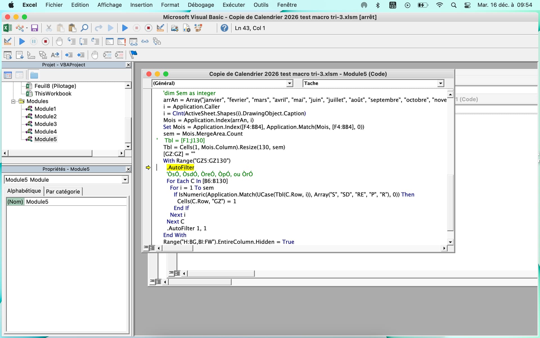The image size is (540, 338).
Task: Open the Débogage menu
Action: pos(201,5)
